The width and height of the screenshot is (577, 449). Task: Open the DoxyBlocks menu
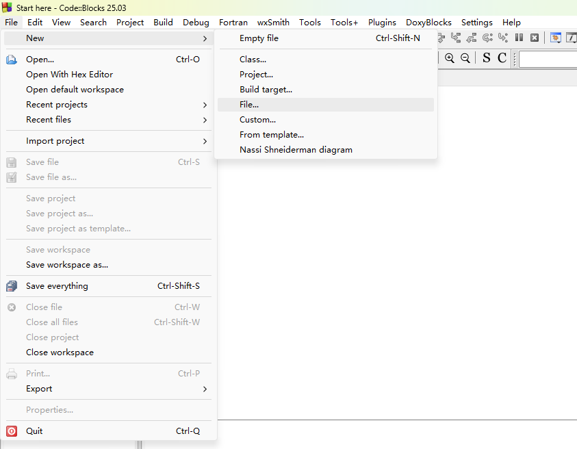point(428,22)
